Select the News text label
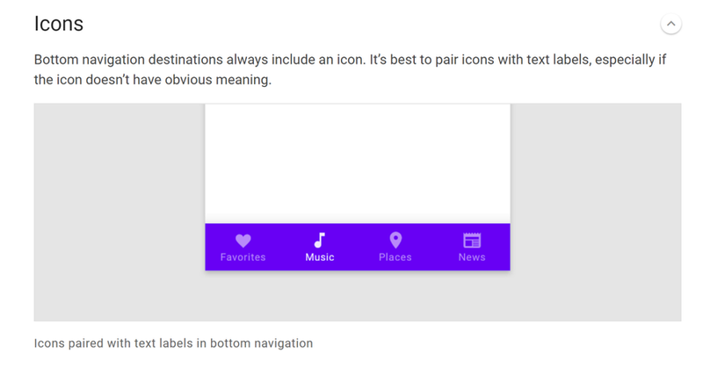This screenshot has width=703, height=374. 472,257
